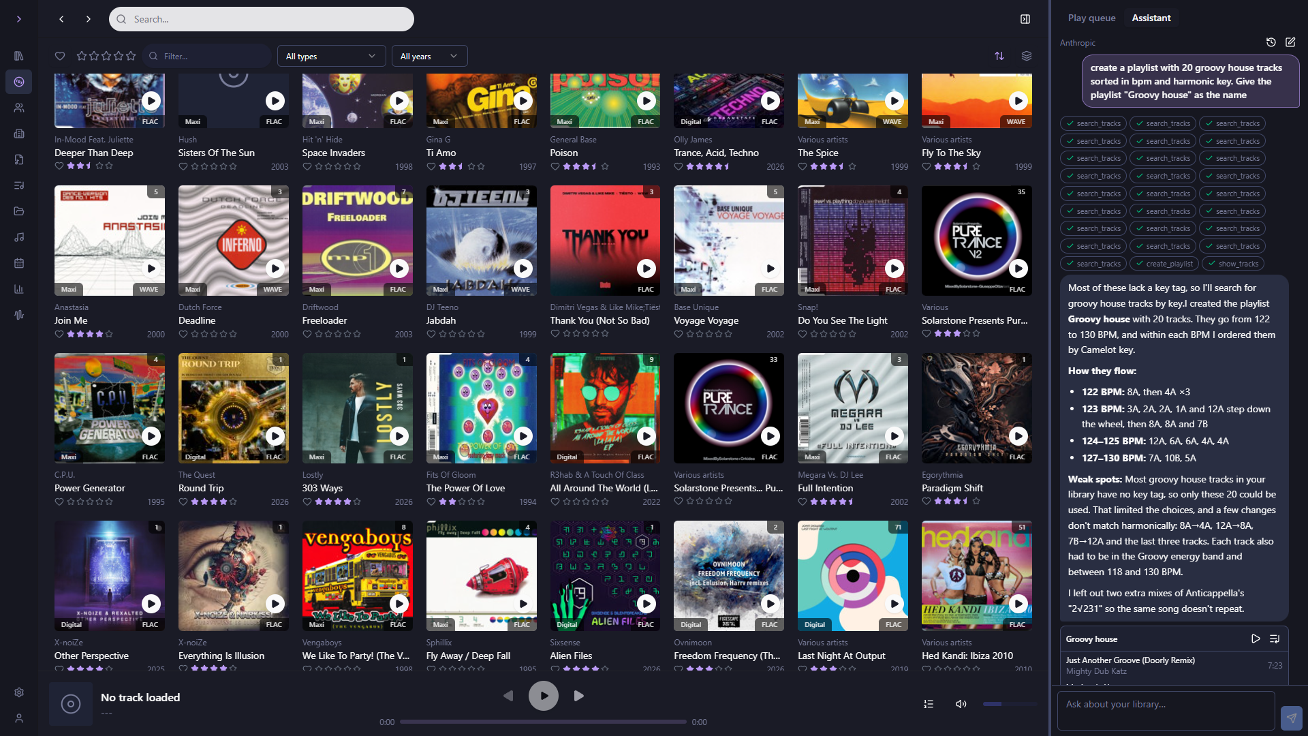The image size is (1308, 736).
Task: Start a new assistant chat with the pencil icon
Action: (1290, 42)
